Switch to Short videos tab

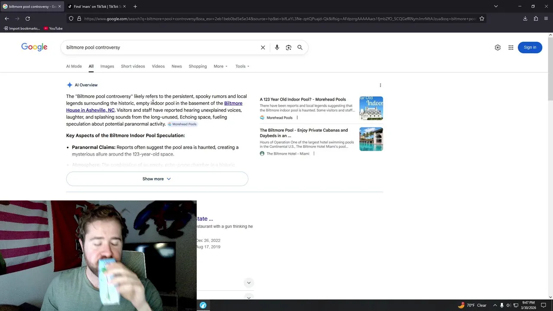tap(133, 66)
